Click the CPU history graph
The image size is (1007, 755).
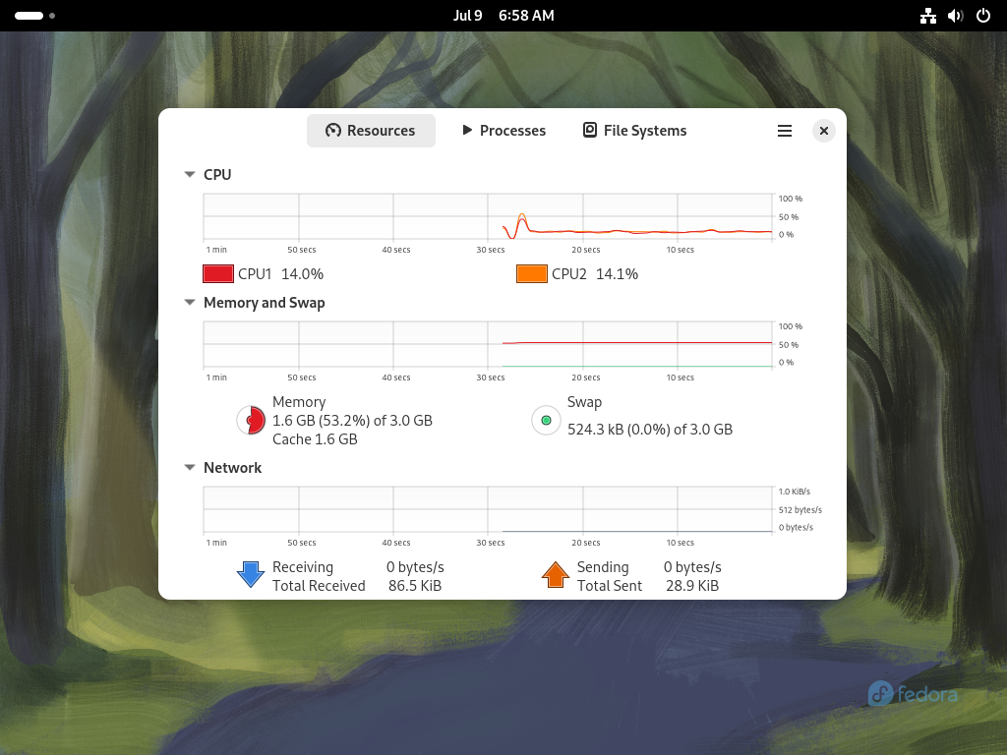pos(488,216)
